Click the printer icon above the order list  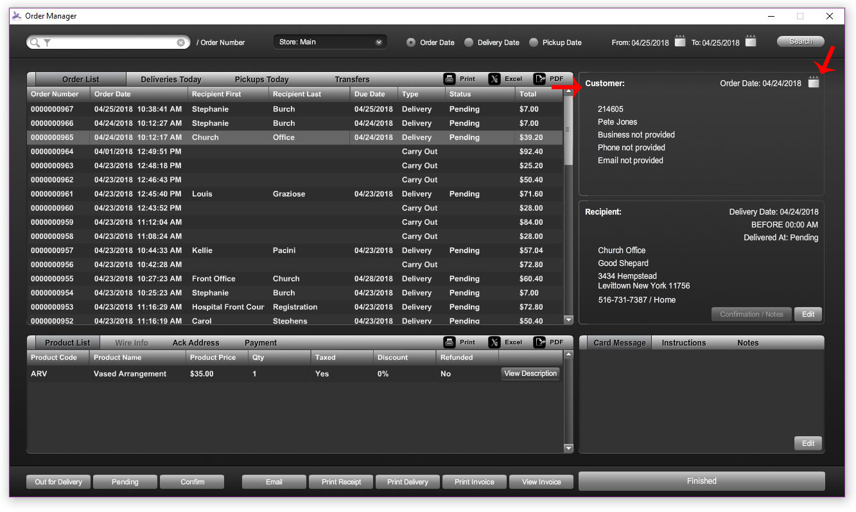(x=450, y=79)
